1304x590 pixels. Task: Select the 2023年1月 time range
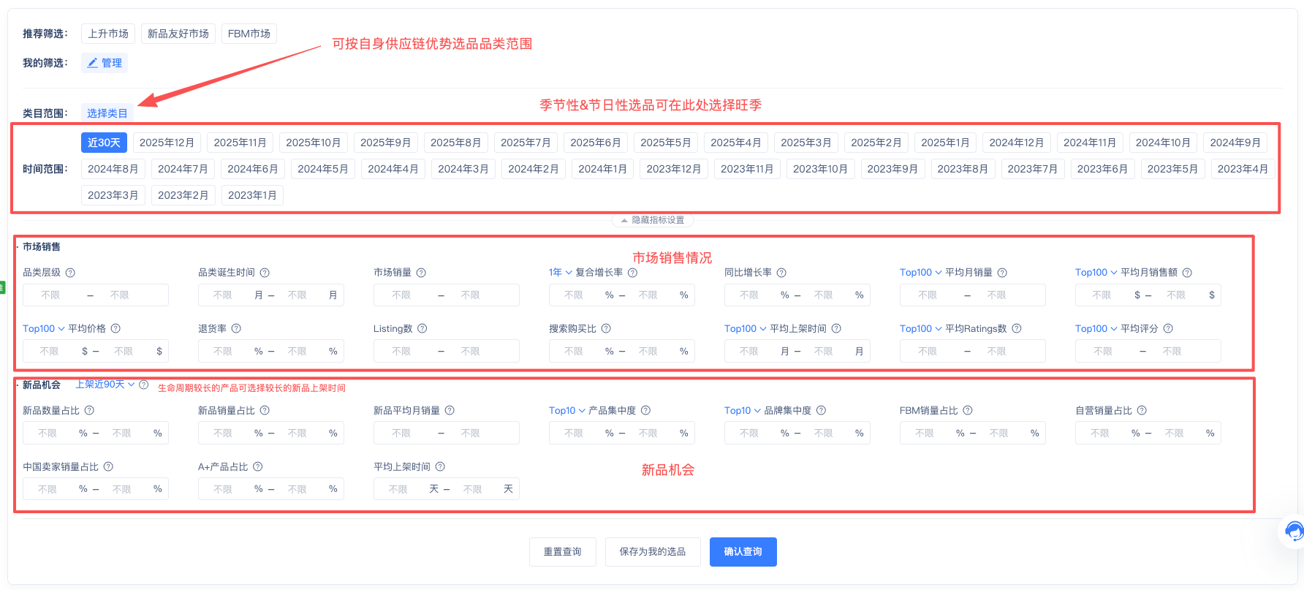[x=252, y=195]
